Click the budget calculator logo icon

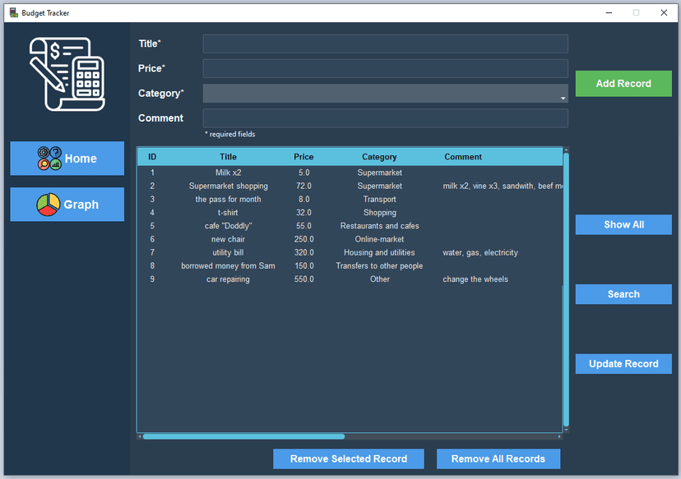tap(67, 74)
